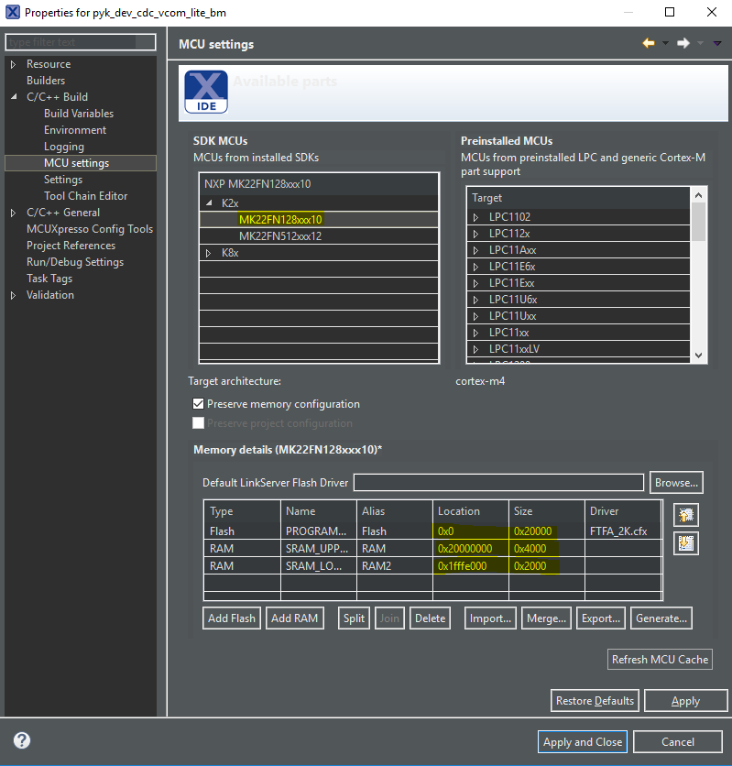This screenshot has width=732, height=766.
Task: Open Tool Chain Editor page
Action: click(x=85, y=196)
